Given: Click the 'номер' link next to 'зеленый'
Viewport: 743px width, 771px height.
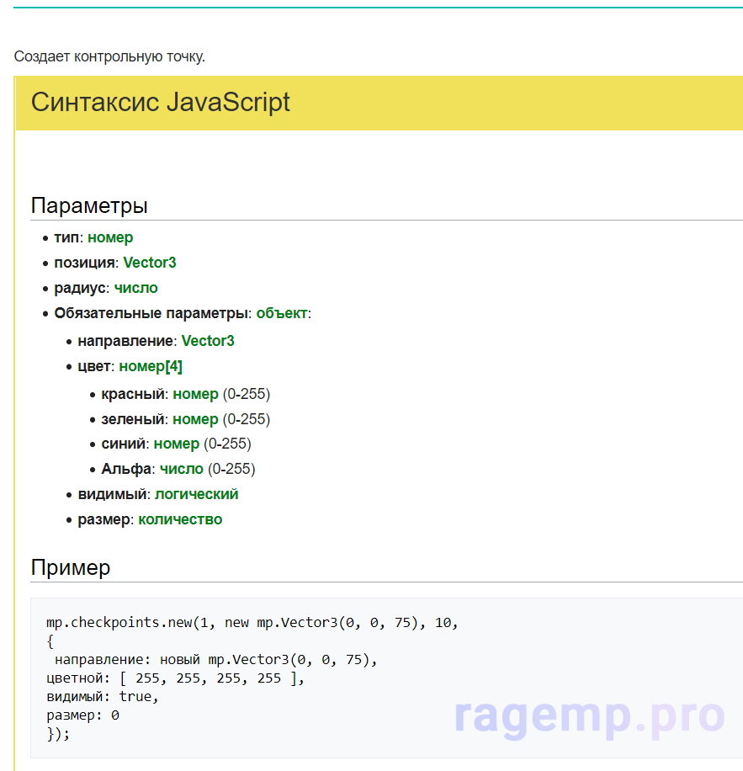Looking at the screenshot, I should pos(195,419).
